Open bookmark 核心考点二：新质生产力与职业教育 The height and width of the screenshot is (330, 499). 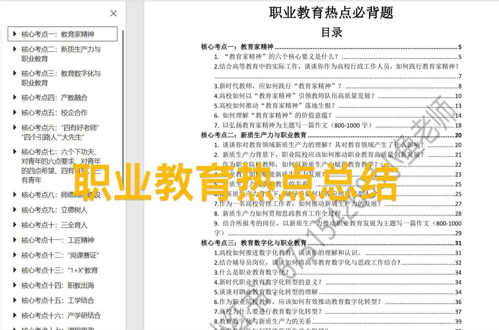[x=61, y=54]
